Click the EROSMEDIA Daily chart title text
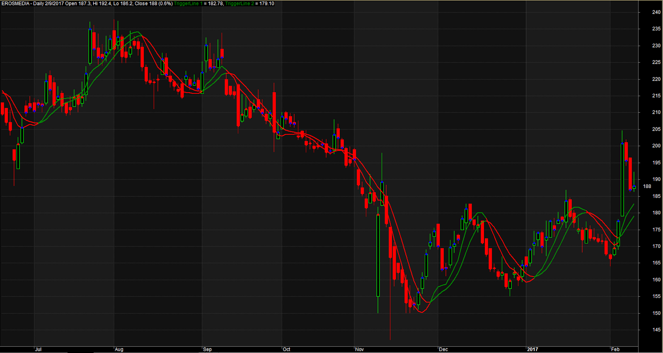Image resolution: width=663 pixels, height=353 pixels. [x=87, y=3]
